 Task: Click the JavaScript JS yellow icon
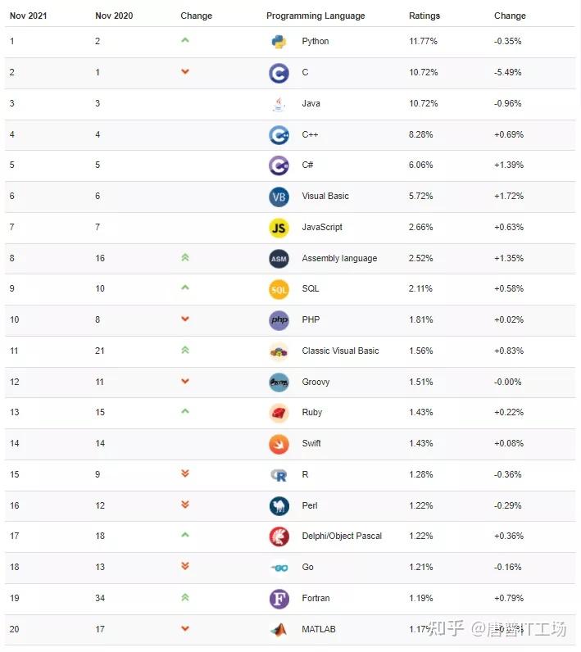pyautogui.click(x=279, y=228)
